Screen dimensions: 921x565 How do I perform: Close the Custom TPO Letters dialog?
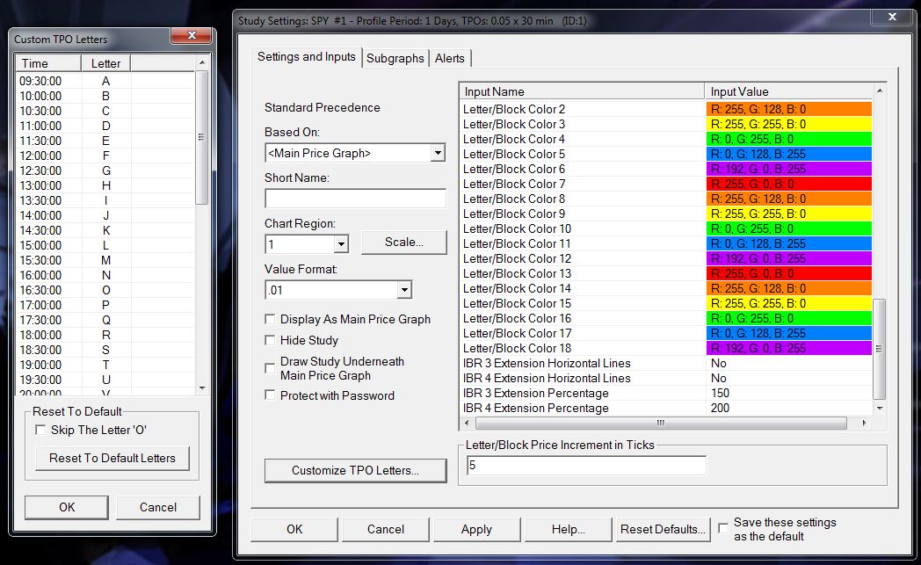[191, 36]
